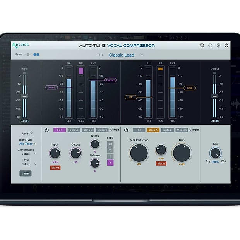Click Comp I Output knob
Viewport: 240px width, 240px height.
pos(75,153)
